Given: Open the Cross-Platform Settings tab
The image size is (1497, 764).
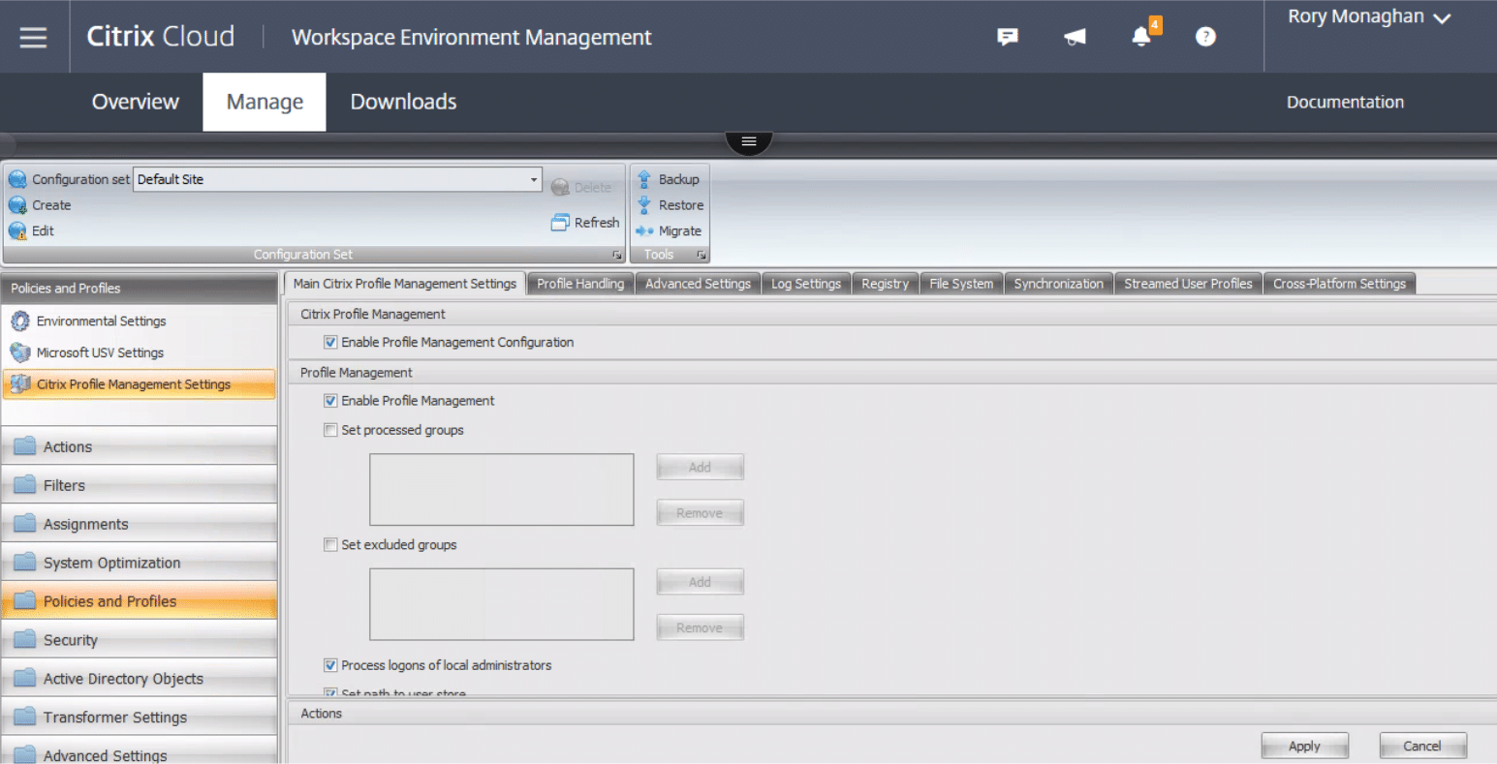Looking at the screenshot, I should 1339,284.
